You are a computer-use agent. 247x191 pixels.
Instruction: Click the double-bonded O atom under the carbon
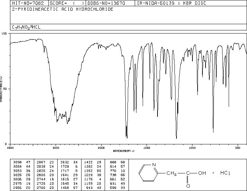pos(188,186)
